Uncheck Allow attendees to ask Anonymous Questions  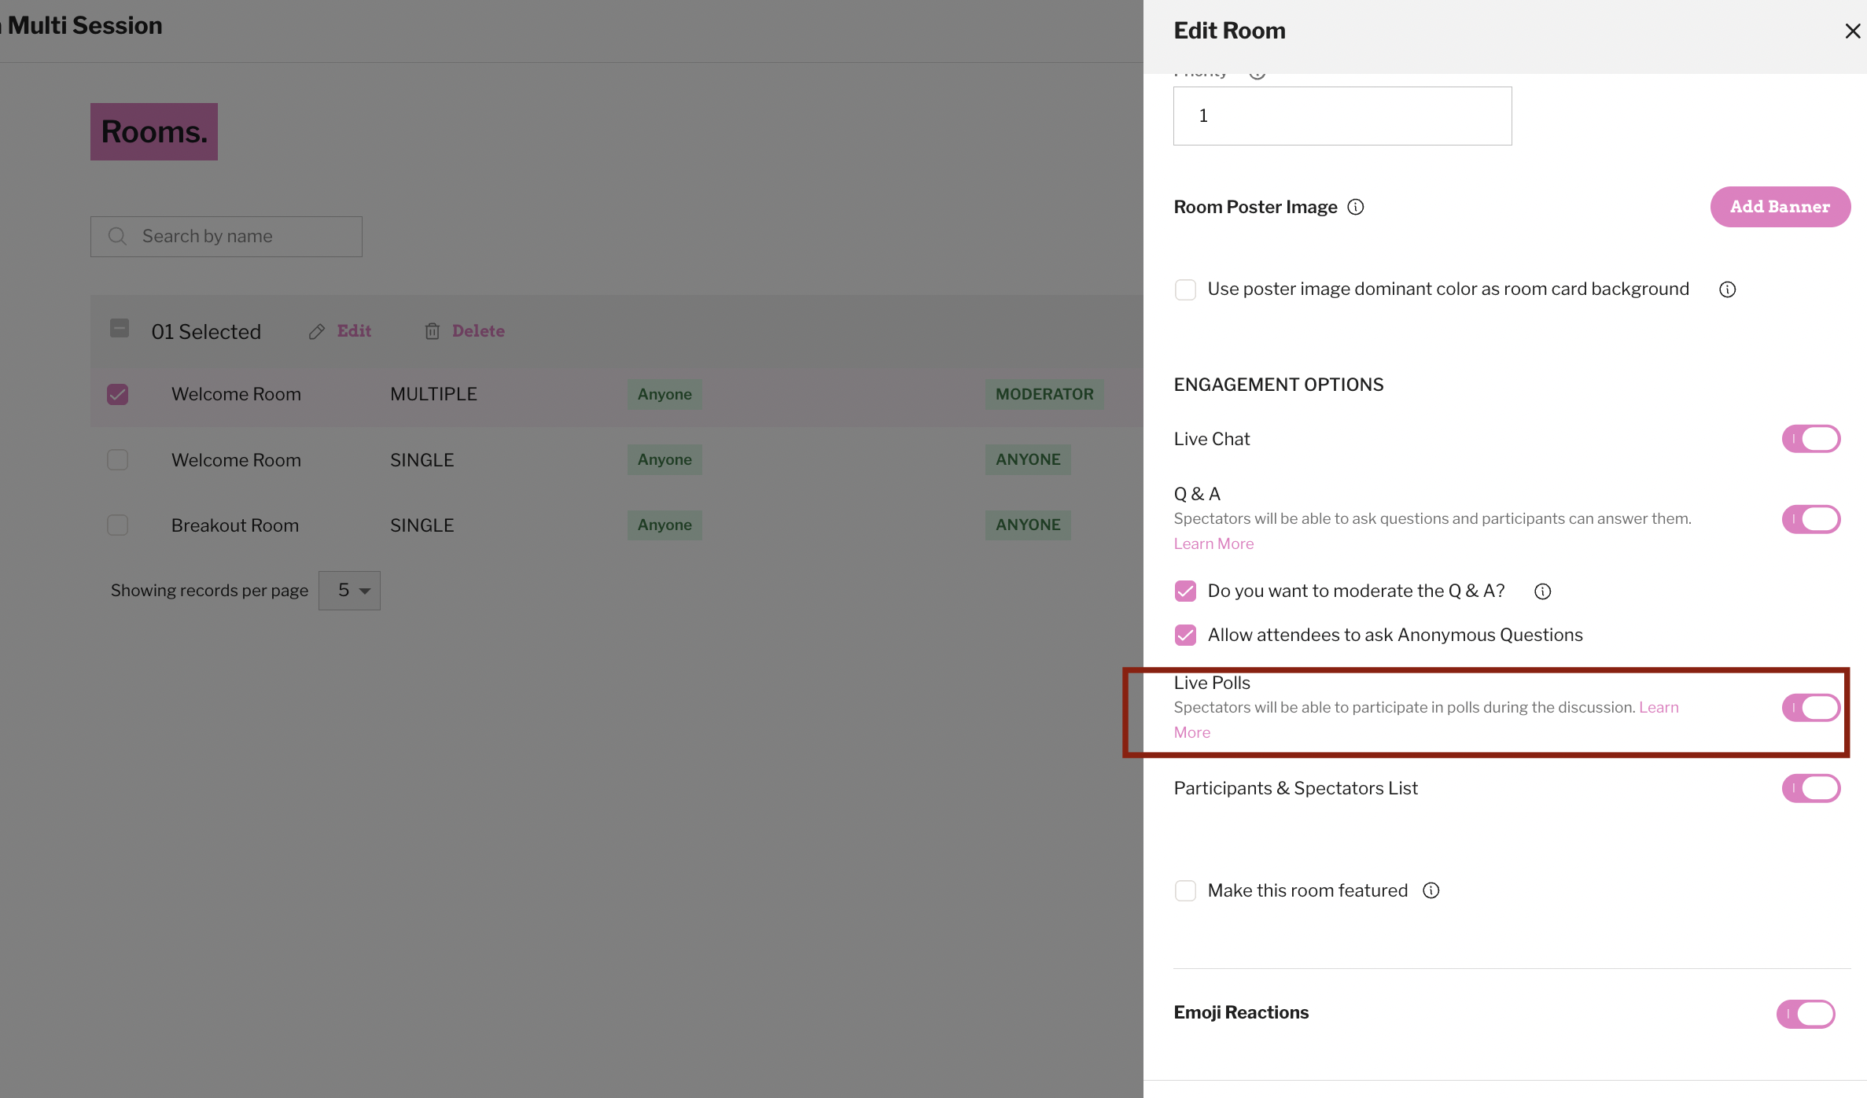1185,635
